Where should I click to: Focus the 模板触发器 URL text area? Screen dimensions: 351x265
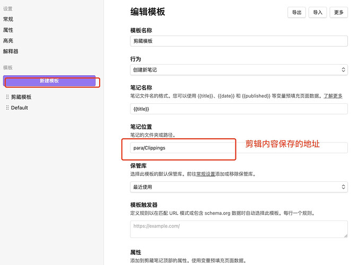point(239,229)
